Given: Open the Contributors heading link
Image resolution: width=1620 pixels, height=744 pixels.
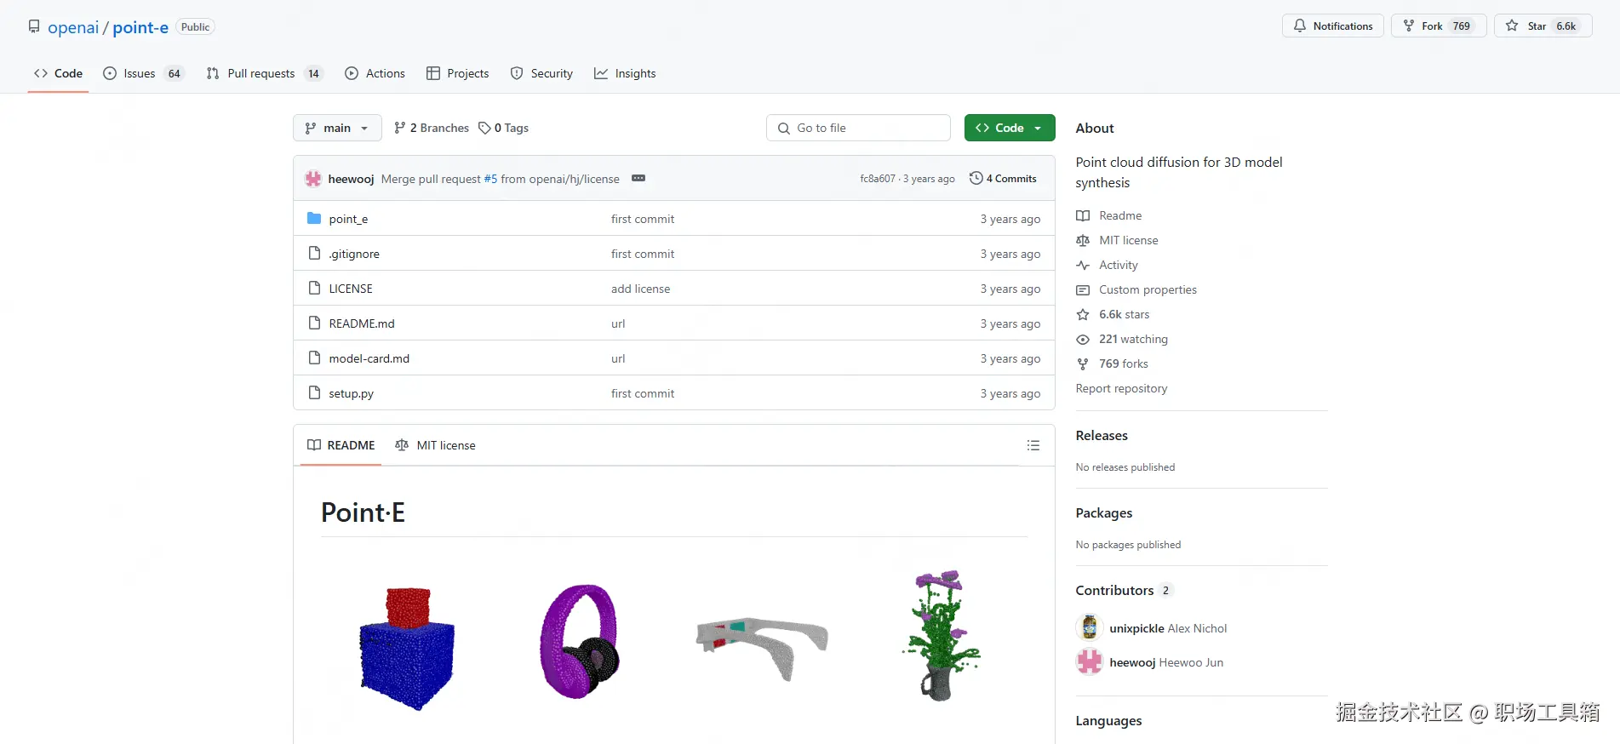Looking at the screenshot, I should (x=1125, y=590).
